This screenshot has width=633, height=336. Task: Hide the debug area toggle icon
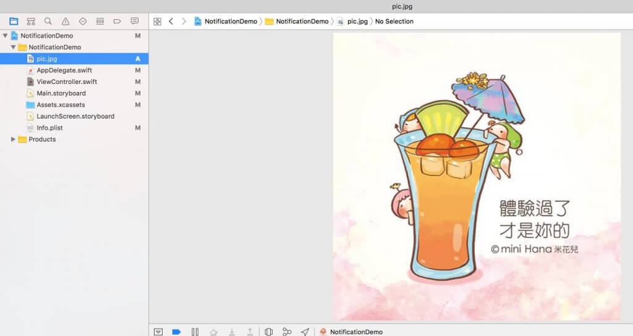click(158, 332)
